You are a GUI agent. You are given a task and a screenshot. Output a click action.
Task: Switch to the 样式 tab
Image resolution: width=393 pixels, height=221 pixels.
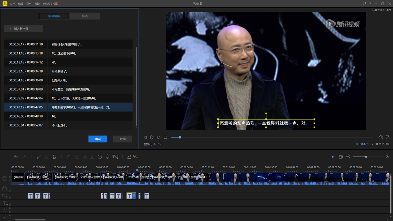[x=85, y=16]
